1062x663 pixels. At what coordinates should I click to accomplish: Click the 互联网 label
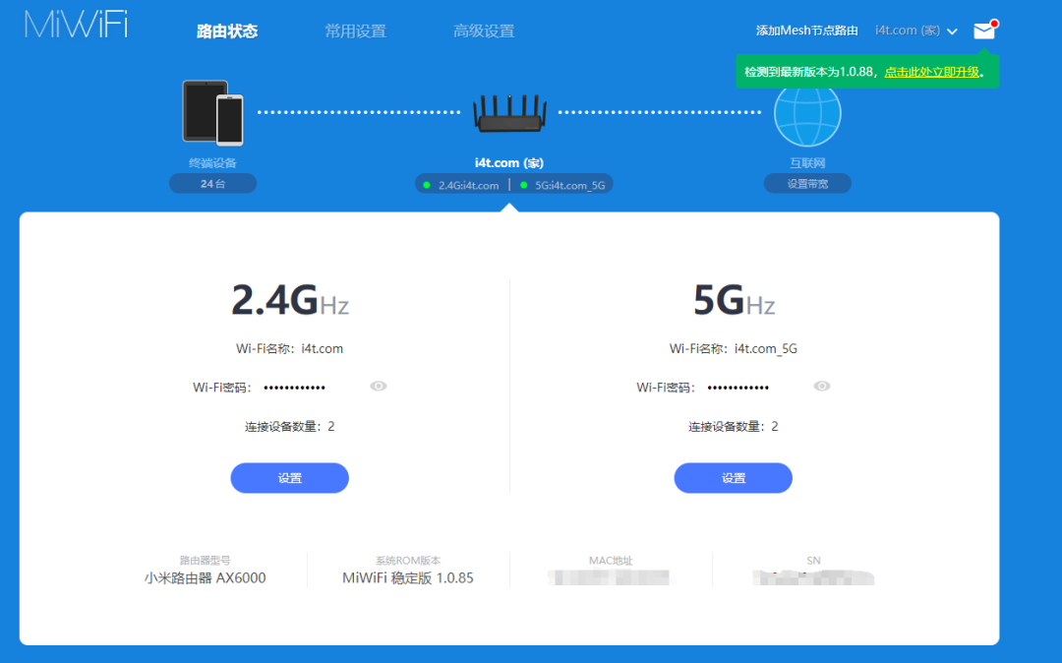tap(807, 163)
